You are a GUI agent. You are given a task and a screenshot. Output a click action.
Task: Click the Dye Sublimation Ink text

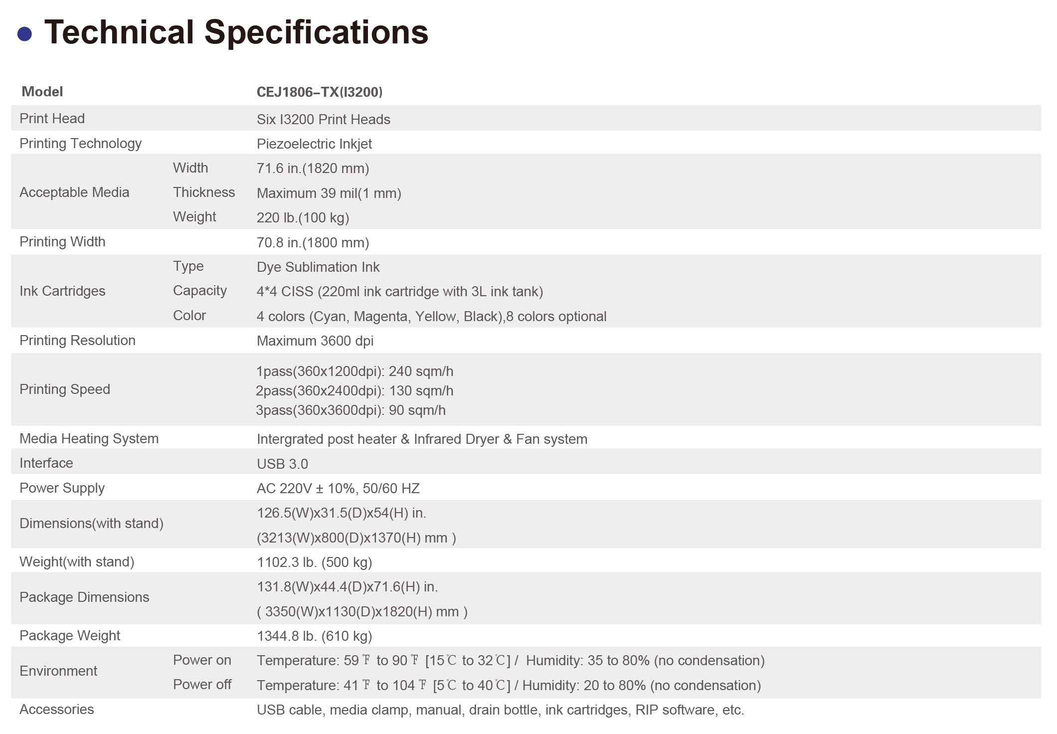318,267
